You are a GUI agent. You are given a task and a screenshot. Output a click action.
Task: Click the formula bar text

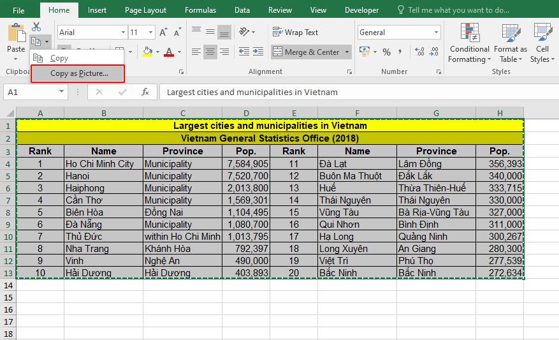click(252, 92)
